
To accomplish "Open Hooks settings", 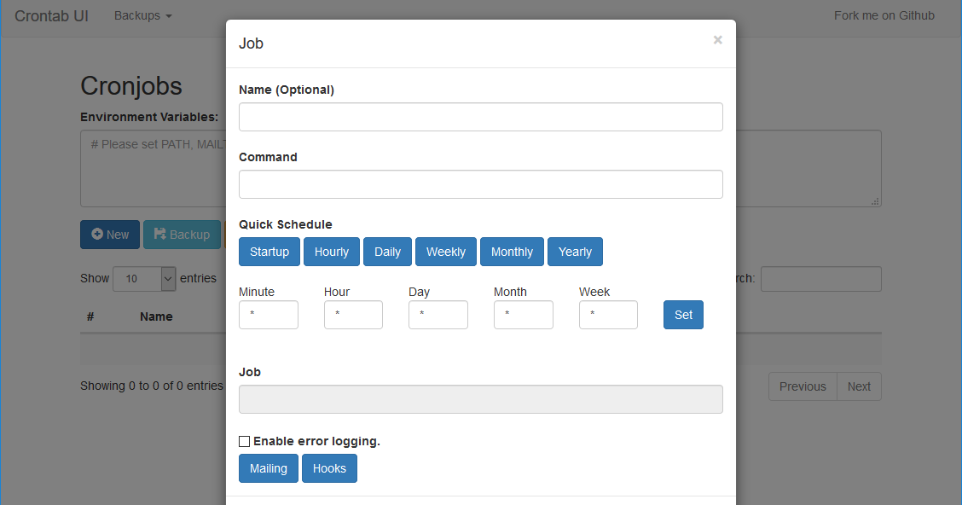I will pyautogui.click(x=329, y=468).
